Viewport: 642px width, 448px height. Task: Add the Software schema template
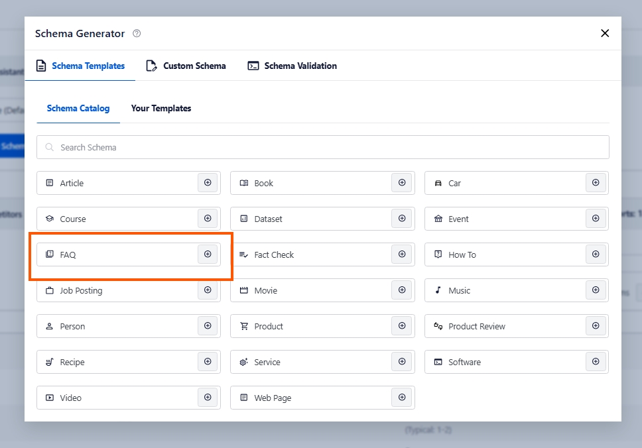click(x=596, y=362)
